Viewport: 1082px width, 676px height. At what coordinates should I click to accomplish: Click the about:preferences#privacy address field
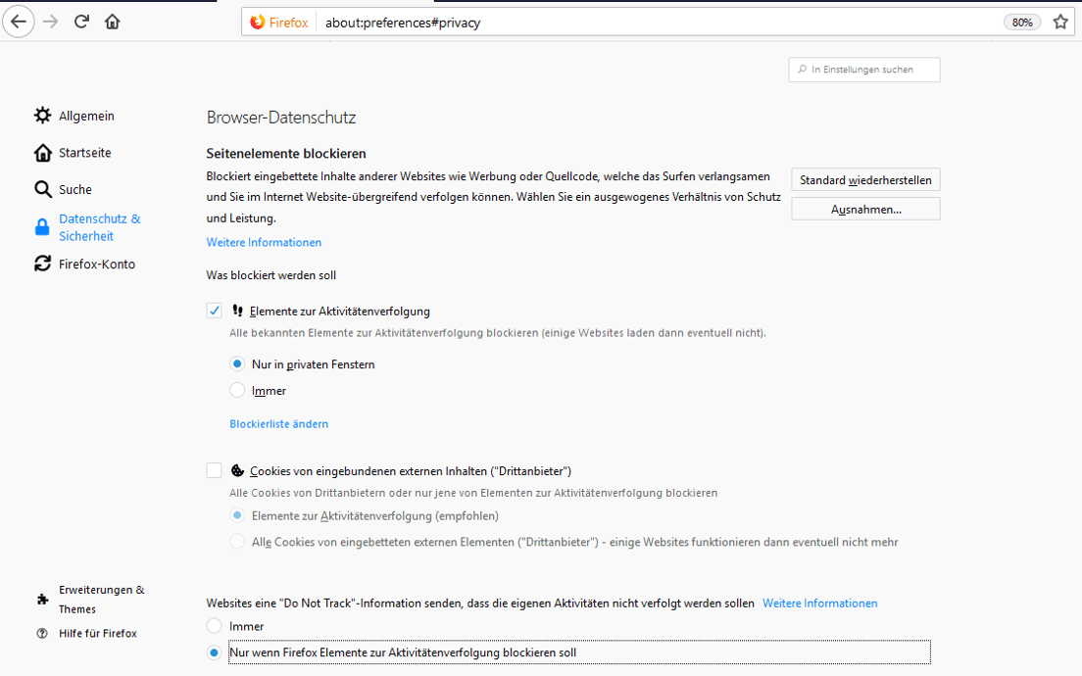coord(659,23)
